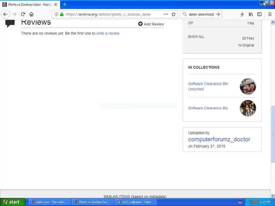Click the forward navigation arrow
Screen dimensions: 275x206
pyautogui.click(x=14, y=14)
